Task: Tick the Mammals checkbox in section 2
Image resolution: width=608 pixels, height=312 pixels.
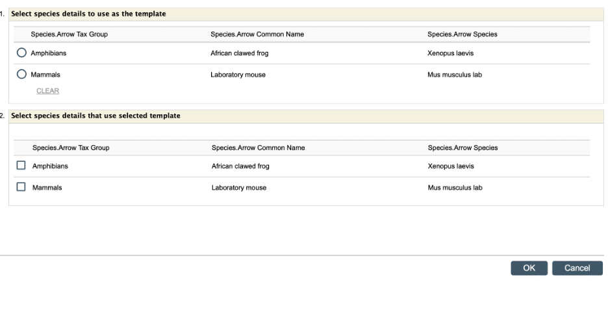Action: coord(21,187)
